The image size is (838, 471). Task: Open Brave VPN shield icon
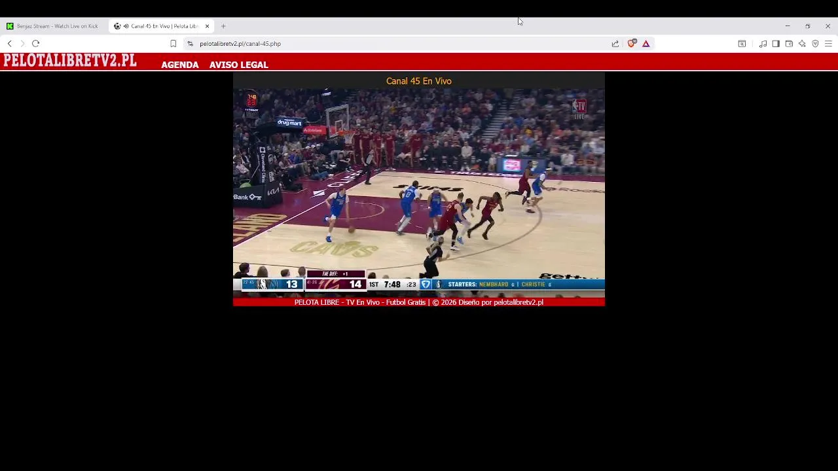815,44
